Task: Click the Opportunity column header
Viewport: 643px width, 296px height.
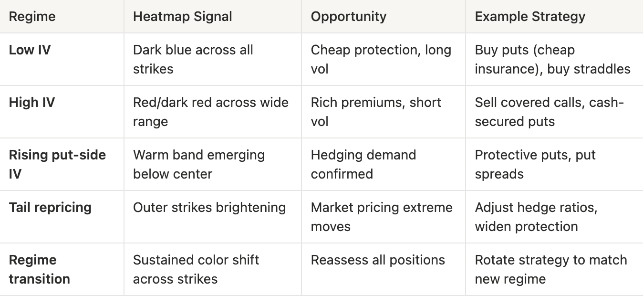Action: [349, 17]
